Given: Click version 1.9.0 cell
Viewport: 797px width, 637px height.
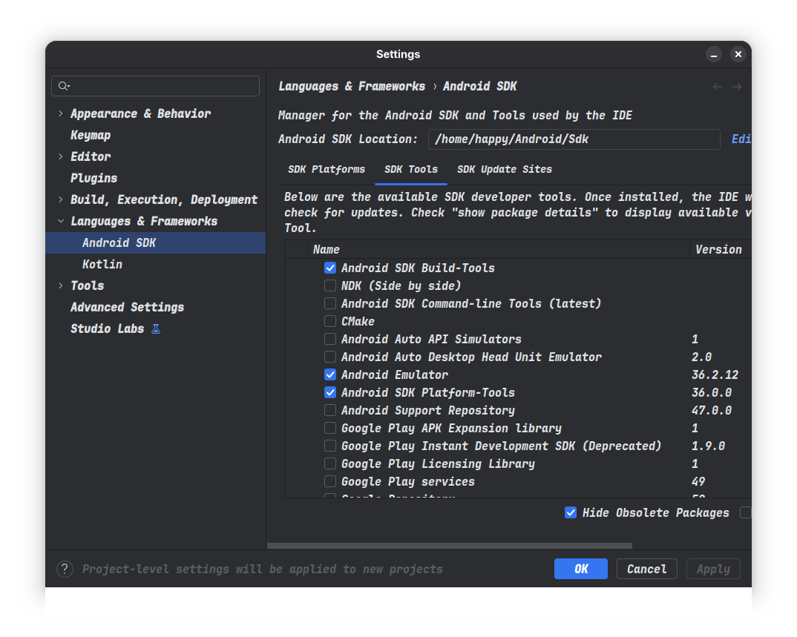Looking at the screenshot, I should point(708,446).
